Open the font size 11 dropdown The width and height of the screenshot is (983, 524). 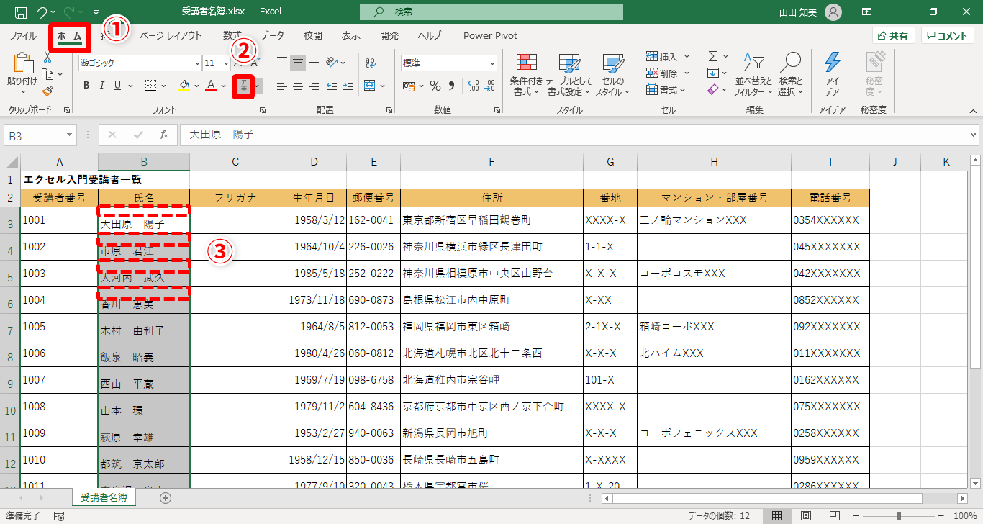click(225, 63)
